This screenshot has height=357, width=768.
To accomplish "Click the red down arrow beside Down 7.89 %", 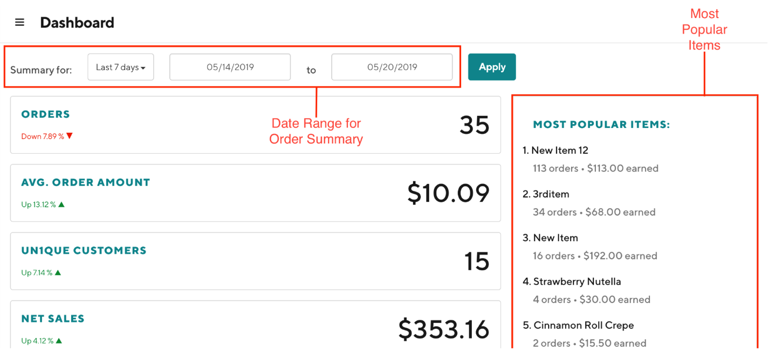I will (69, 136).
